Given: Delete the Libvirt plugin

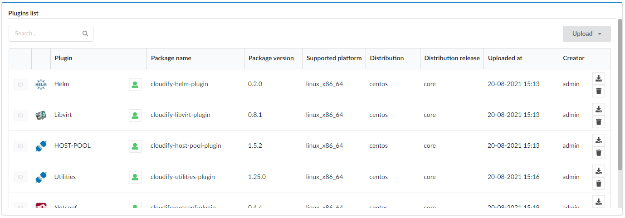Looking at the screenshot, I should 598,122.
